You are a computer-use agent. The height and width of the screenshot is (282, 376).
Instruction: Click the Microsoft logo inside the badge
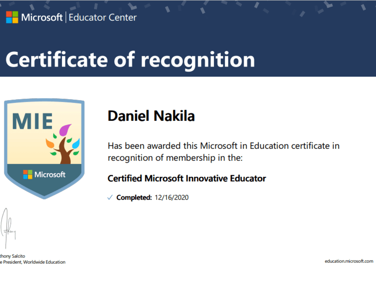(44, 174)
